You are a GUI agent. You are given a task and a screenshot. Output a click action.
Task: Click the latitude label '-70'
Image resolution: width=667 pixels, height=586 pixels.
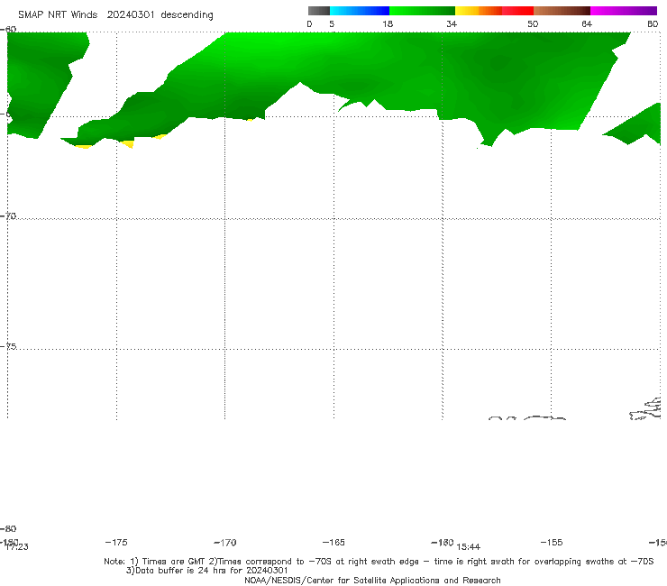click(x=8, y=216)
